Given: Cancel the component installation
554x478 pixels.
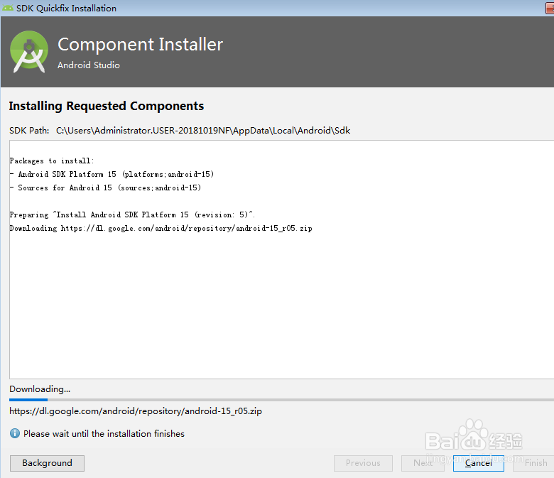Looking at the screenshot, I should 479,463.
